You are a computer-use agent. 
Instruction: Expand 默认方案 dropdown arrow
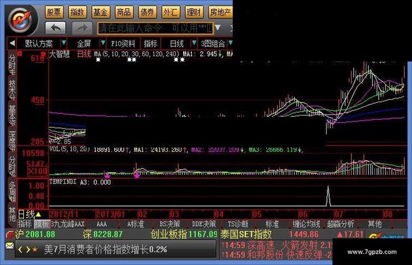pyautogui.click(x=64, y=43)
